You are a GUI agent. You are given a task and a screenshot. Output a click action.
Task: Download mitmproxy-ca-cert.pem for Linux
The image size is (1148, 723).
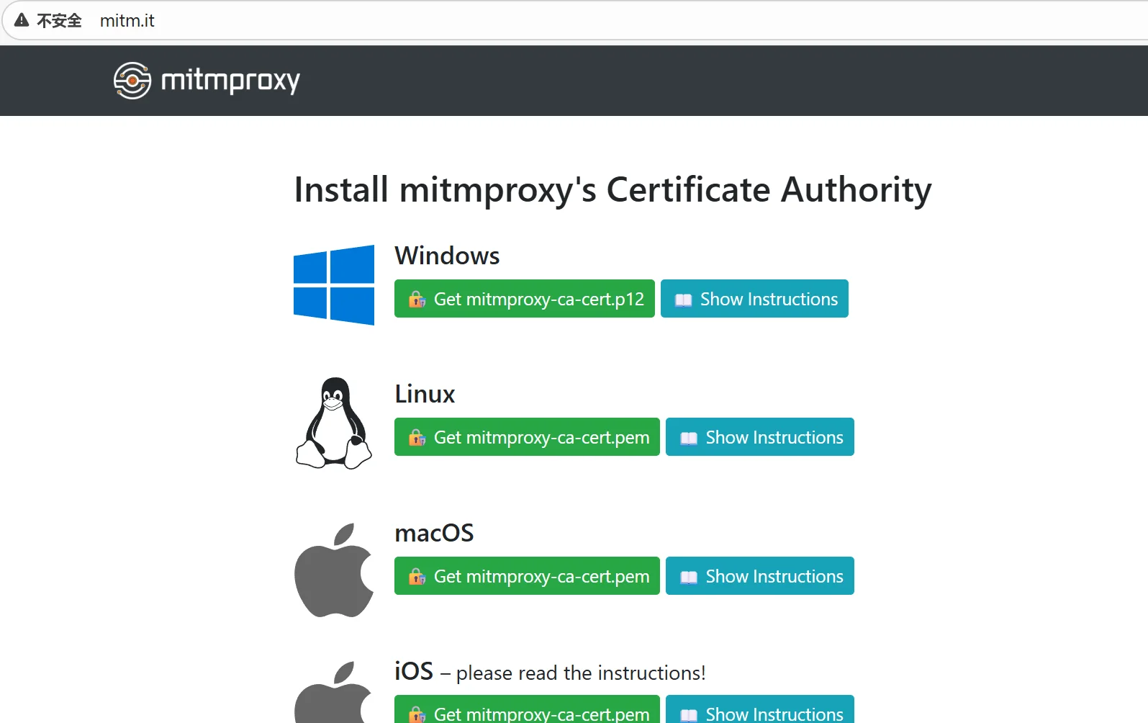coord(527,437)
